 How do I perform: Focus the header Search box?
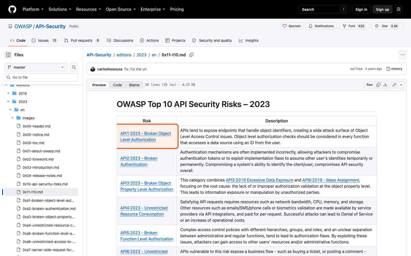click(324, 9)
